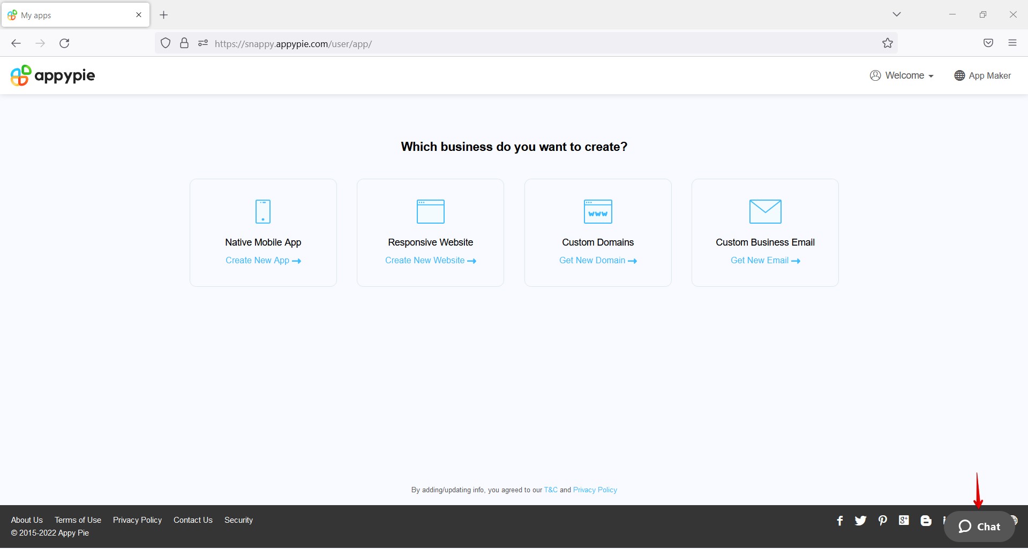Click the Native Mobile App card title
1028x549 pixels.
point(263,242)
